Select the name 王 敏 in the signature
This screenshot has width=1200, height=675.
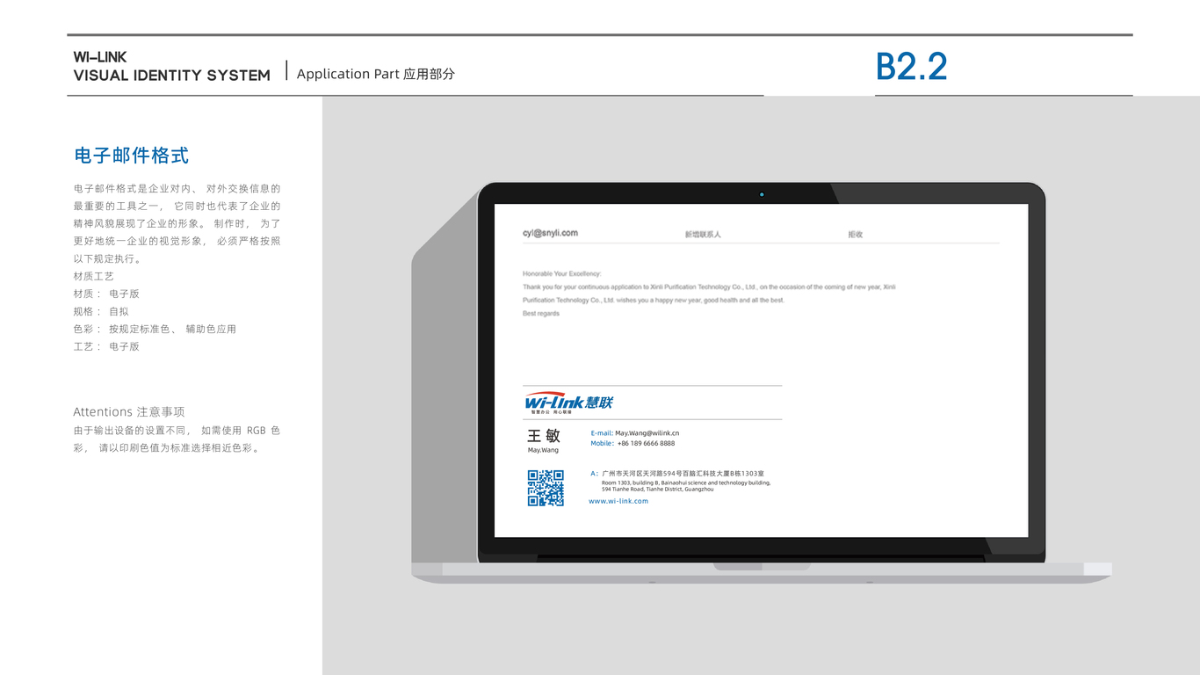coord(544,436)
